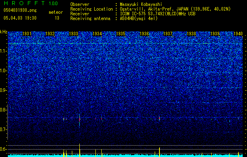Click the meteor echo just before 1937
The height and width of the screenshot is (157, 247).
click(x=159, y=119)
